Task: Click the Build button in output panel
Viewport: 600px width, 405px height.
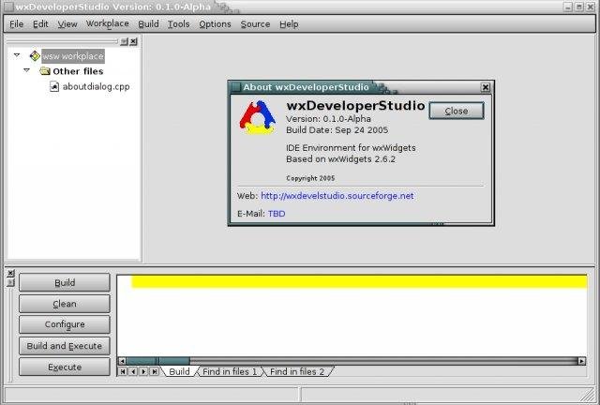Action: [x=65, y=282]
